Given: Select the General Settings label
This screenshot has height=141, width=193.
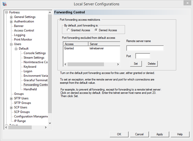Looking at the screenshot, I should [x=25, y=17].
